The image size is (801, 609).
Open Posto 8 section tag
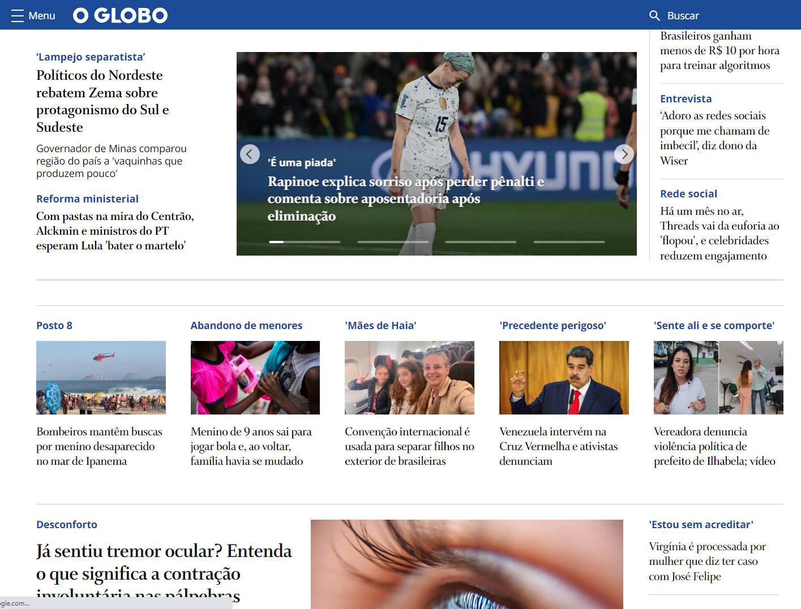point(54,325)
